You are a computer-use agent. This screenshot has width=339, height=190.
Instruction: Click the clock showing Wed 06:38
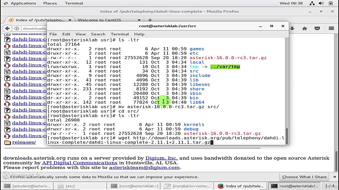291,3
